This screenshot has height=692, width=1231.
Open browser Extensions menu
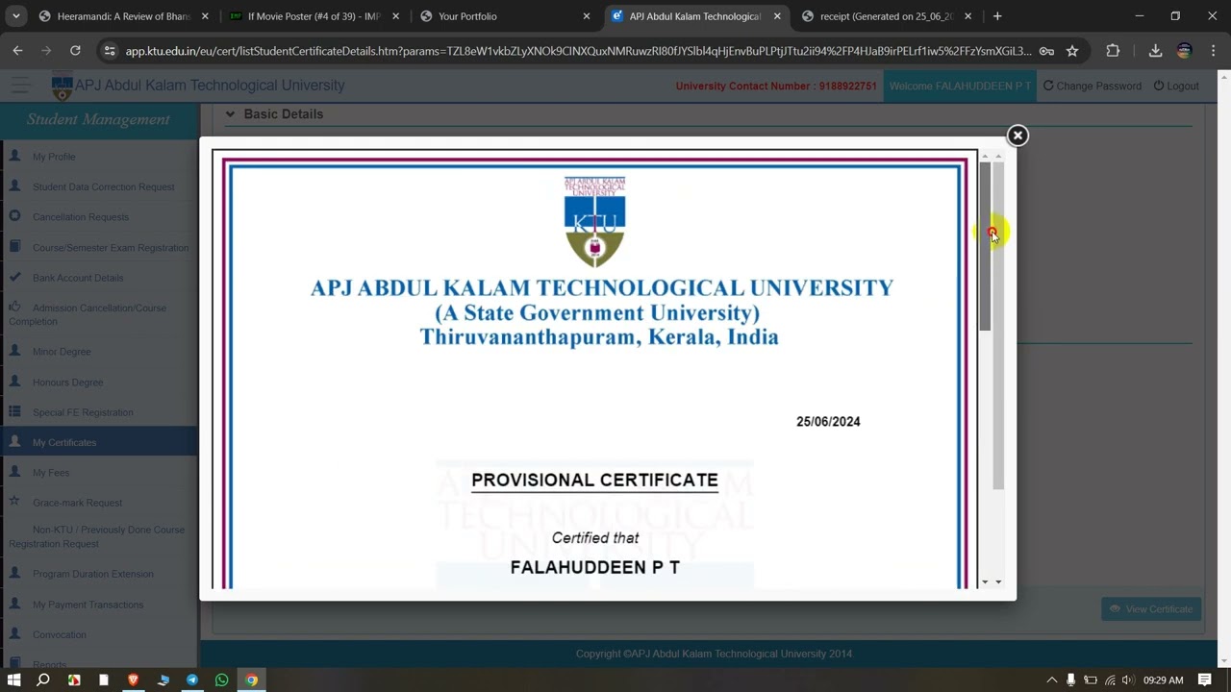click(x=1113, y=51)
